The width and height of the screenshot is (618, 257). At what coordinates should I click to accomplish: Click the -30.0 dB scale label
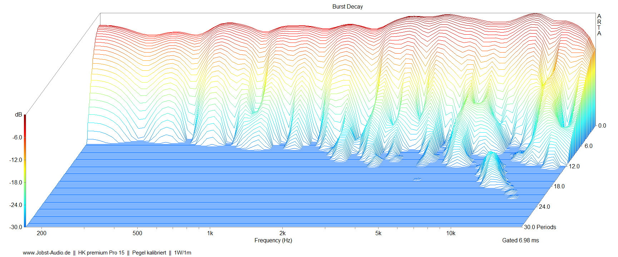pyautogui.click(x=15, y=227)
